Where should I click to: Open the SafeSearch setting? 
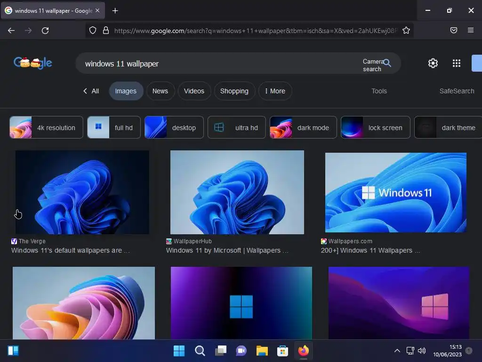coord(457,91)
